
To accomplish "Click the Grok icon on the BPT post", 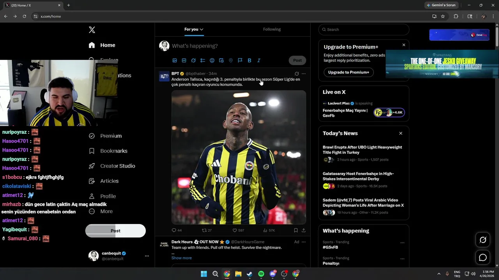I will [297, 73].
